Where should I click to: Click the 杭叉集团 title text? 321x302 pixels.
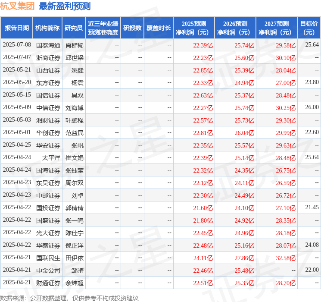pos(17,6)
